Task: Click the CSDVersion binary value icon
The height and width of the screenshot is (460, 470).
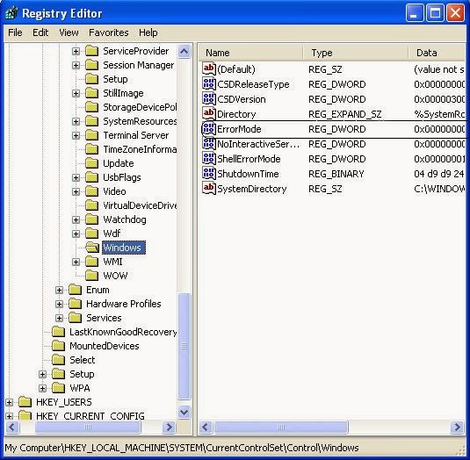Action: [x=208, y=99]
